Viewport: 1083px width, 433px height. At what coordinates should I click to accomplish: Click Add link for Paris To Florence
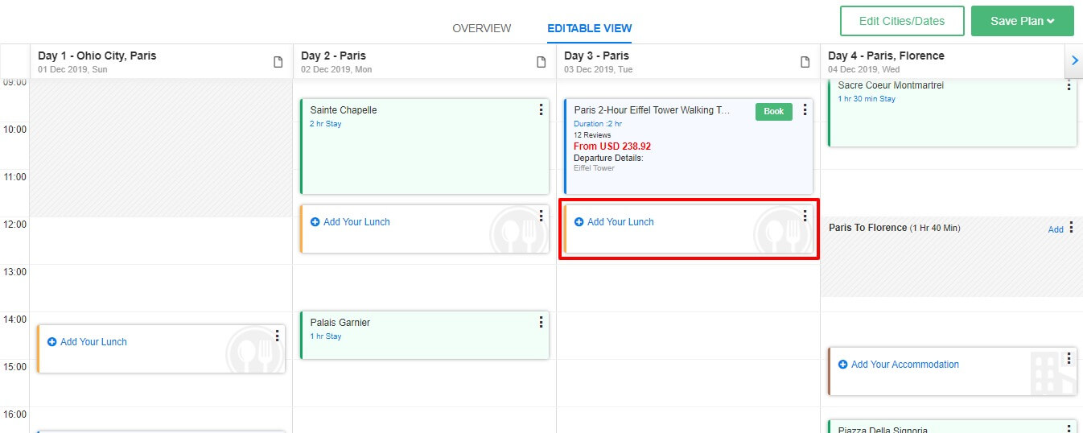1055,229
